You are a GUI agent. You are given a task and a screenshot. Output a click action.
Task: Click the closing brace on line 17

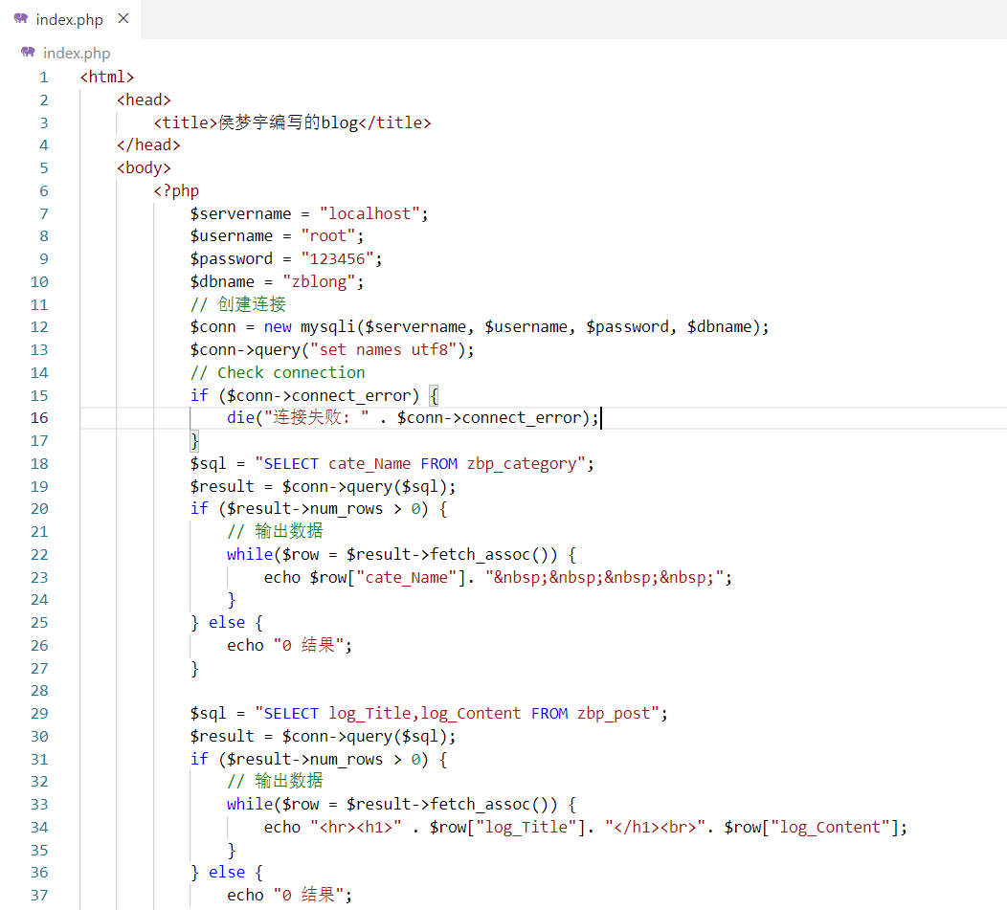tap(194, 441)
